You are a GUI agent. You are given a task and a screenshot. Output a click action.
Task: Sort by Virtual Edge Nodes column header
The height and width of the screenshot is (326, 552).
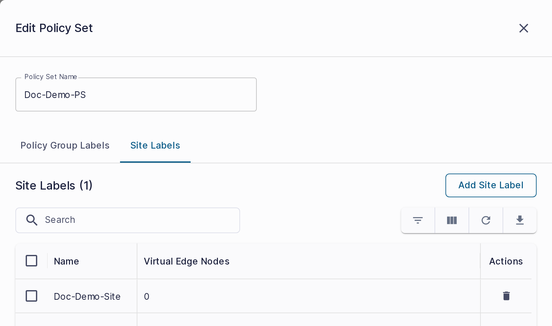pos(187,261)
